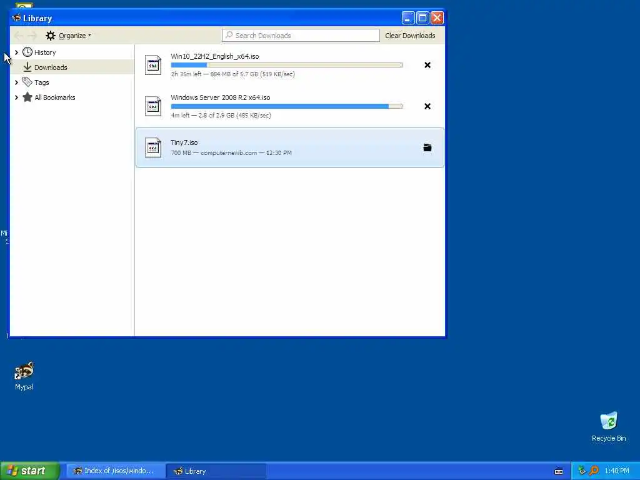Open containing folder for Tiny7.iso
The width and height of the screenshot is (640, 480).
[427, 147]
